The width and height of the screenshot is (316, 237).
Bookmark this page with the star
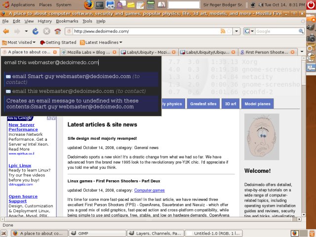pyautogui.click(x=229, y=31)
